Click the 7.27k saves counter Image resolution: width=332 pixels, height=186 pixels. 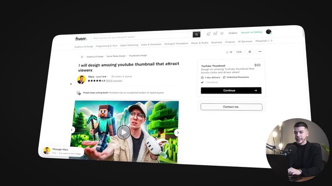239,52
